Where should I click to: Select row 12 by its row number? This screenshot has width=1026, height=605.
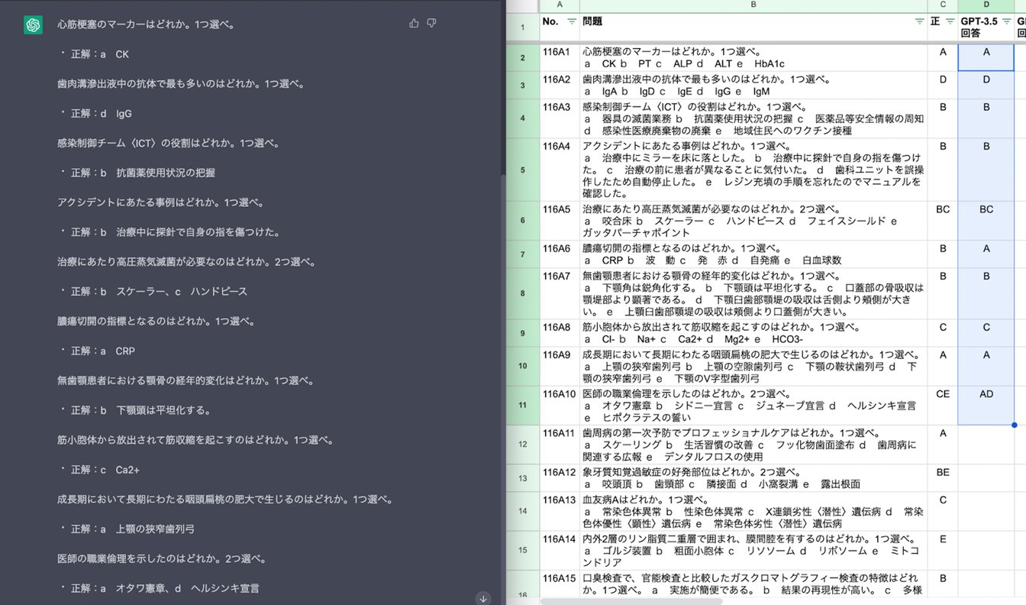click(x=523, y=445)
